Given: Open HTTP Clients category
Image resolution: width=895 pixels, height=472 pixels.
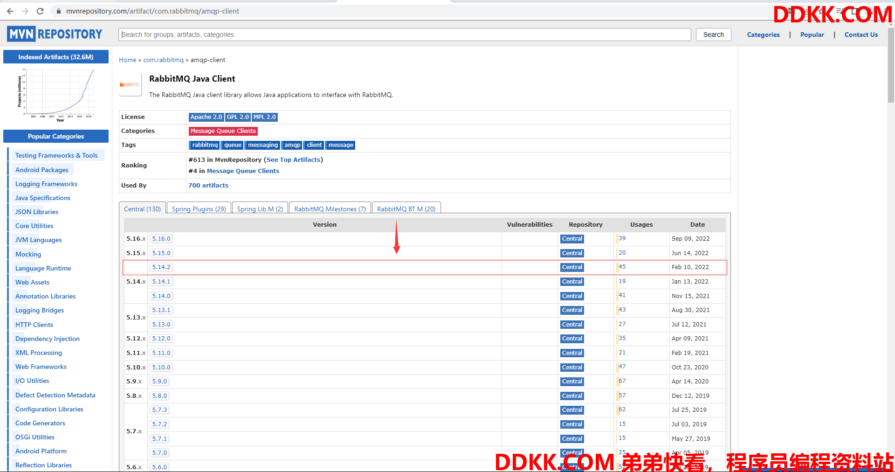Looking at the screenshot, I should coord(34,325).
